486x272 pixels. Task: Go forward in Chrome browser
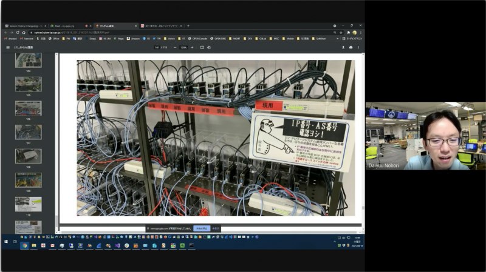tap(12, 33)
